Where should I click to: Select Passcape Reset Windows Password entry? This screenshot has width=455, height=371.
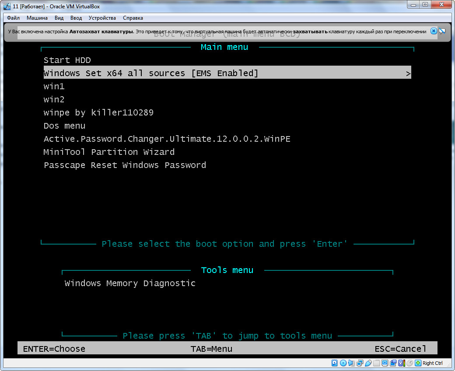tap(125, 165)
